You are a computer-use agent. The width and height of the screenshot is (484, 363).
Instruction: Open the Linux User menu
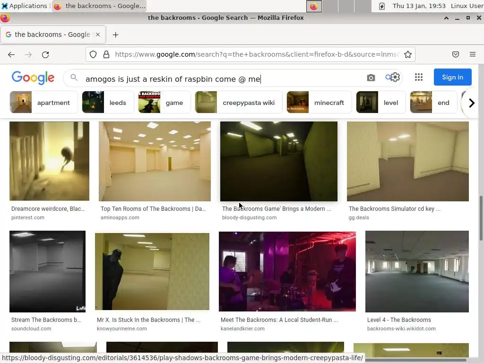tap(467, 6)
